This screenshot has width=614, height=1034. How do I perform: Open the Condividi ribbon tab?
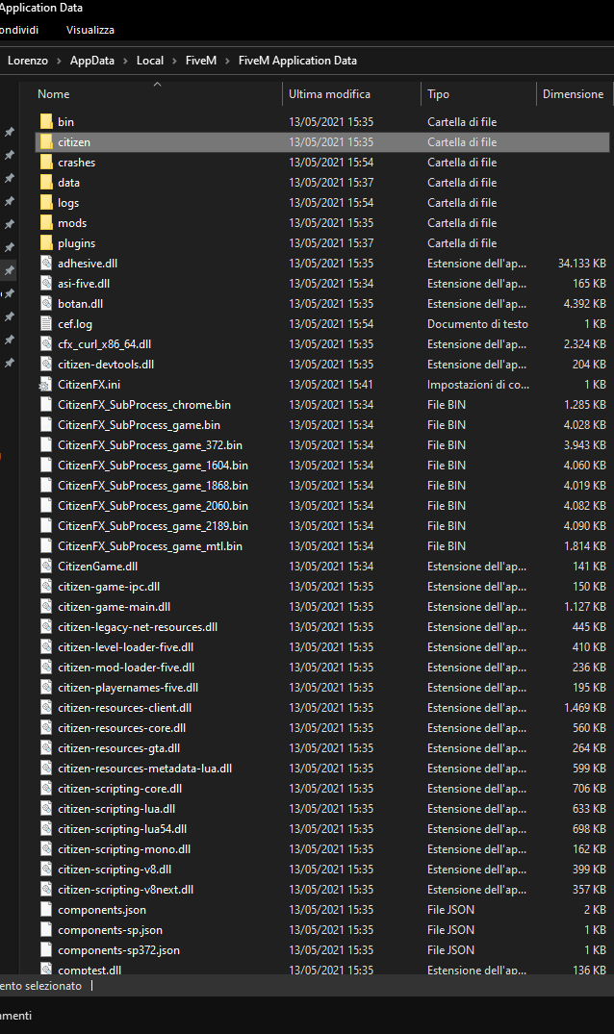pos(19,30)
